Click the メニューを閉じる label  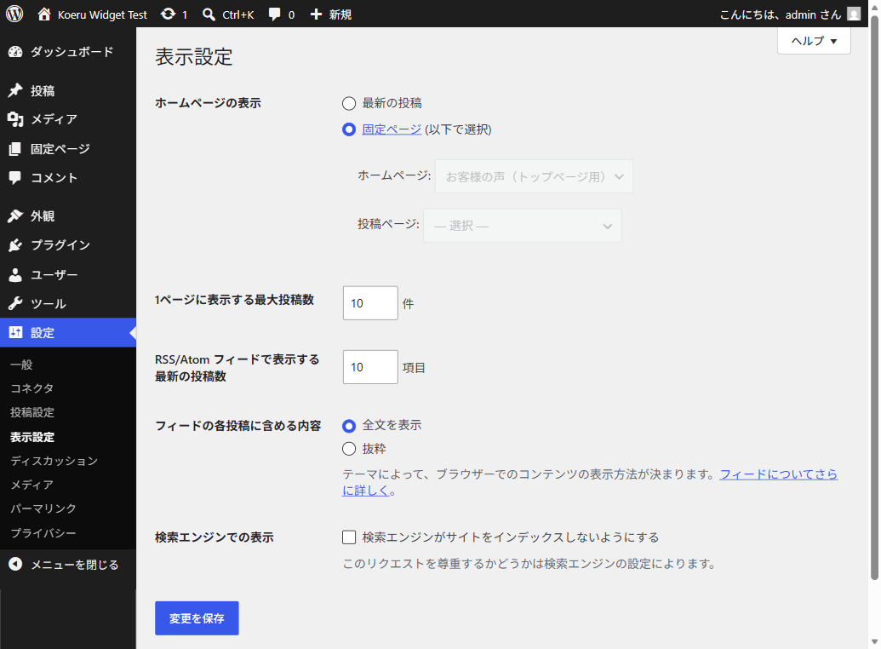click(75, 565)
